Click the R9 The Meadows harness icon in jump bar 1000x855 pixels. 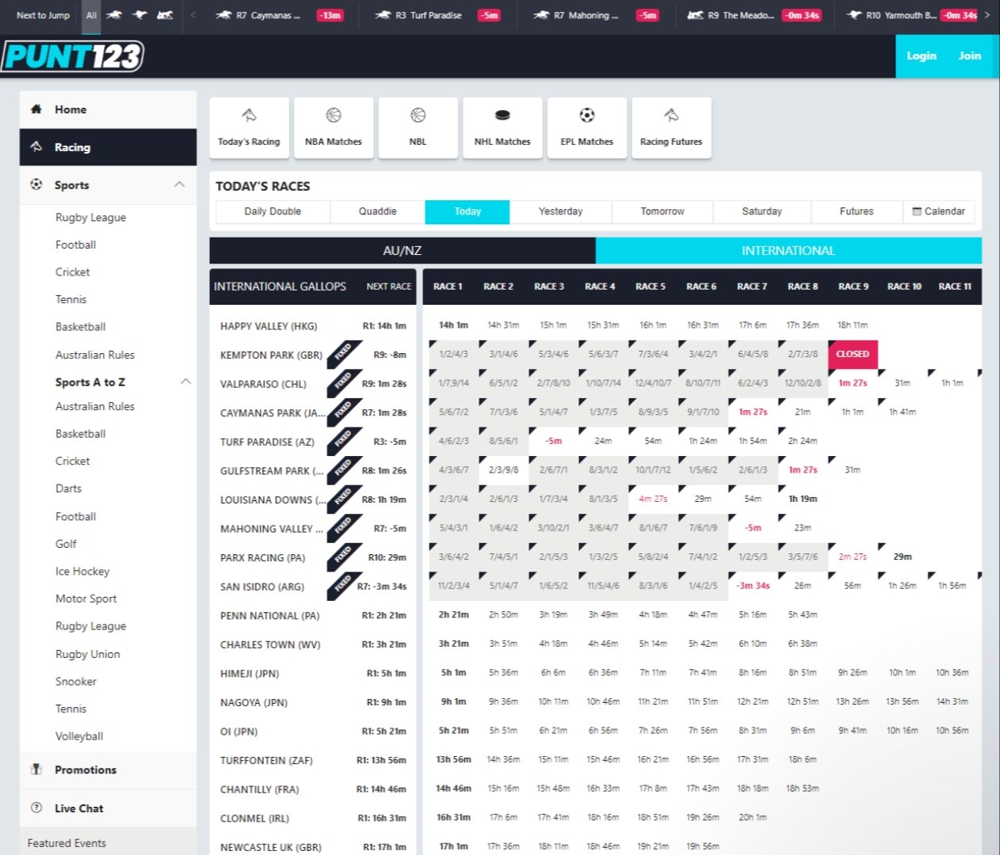coord(695,15)
